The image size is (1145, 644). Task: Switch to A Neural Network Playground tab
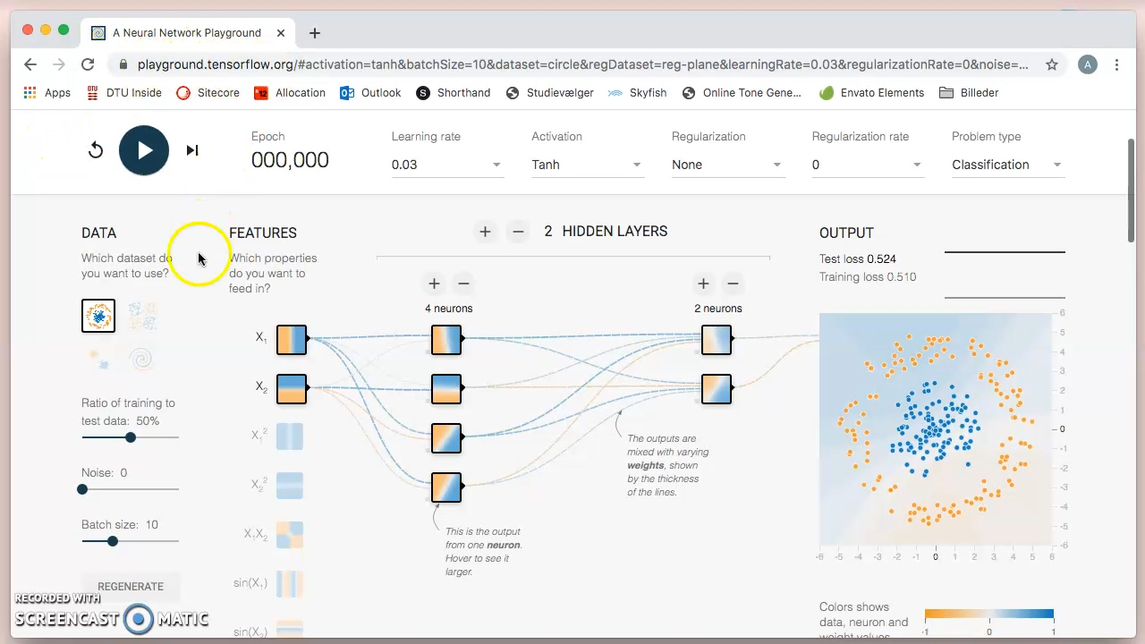pyautogui.click(x=186, y=33)
